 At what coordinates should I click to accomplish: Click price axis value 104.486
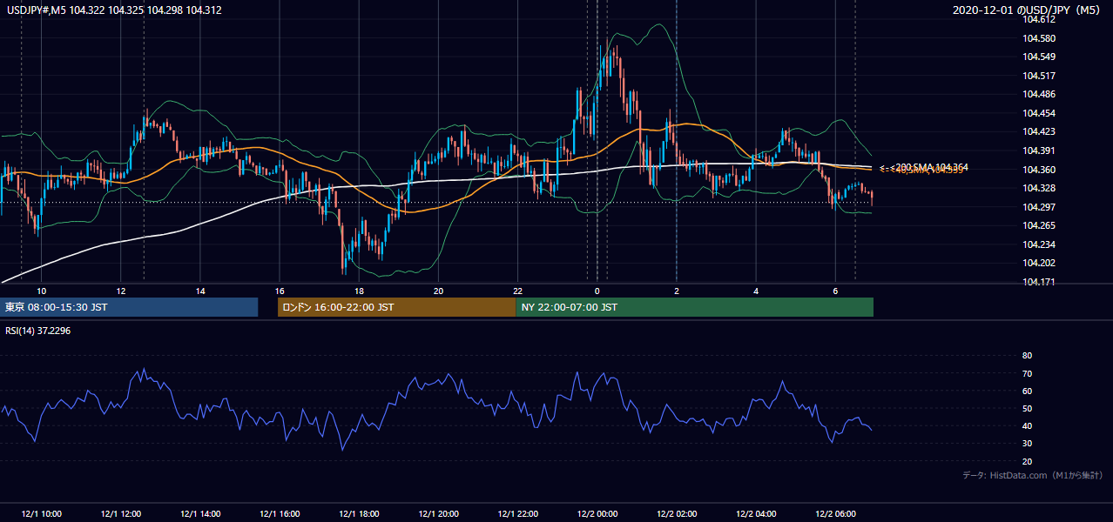coord(1039,94)
